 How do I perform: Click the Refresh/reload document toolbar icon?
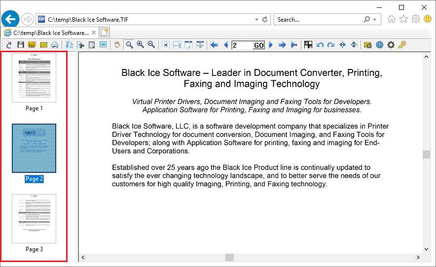tap(9, 45)
